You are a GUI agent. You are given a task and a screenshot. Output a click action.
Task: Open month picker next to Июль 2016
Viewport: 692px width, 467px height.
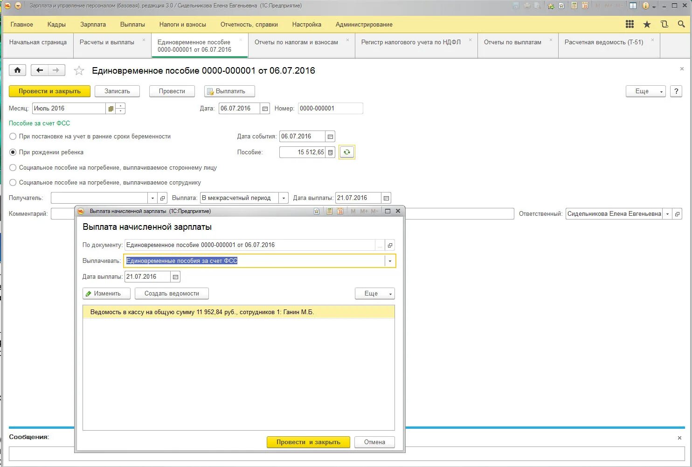point(111,109)
